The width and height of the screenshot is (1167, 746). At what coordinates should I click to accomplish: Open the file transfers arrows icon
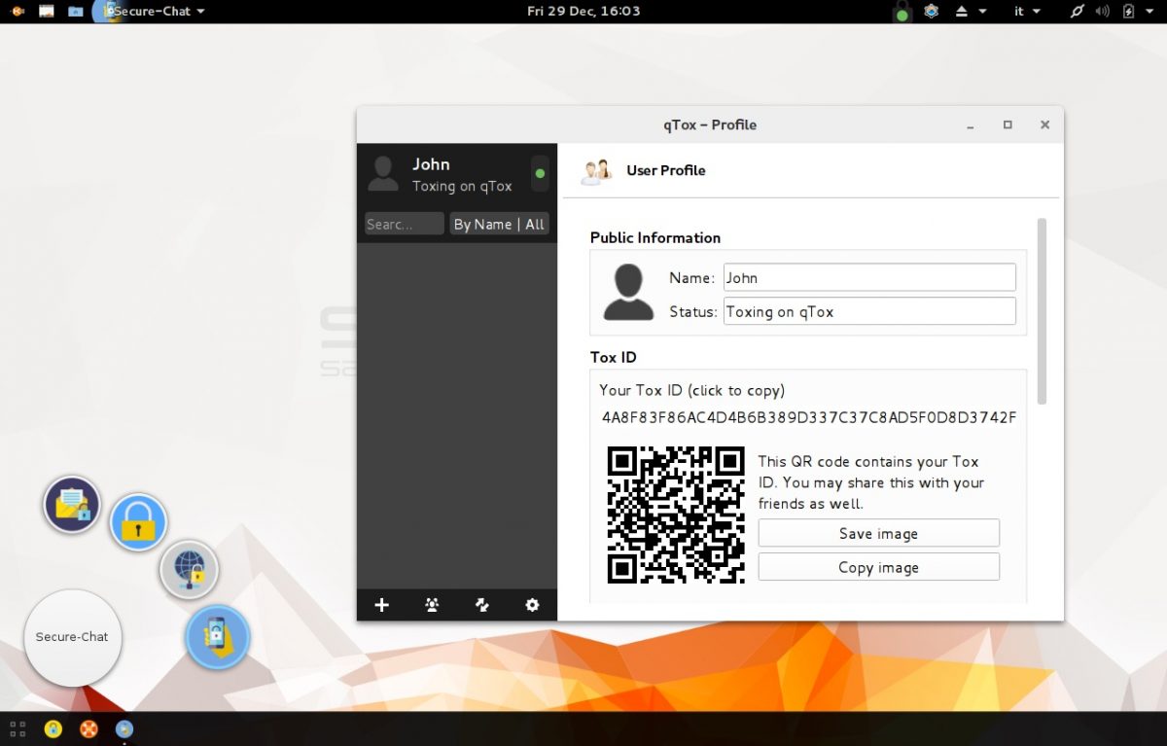coord(481,605)
